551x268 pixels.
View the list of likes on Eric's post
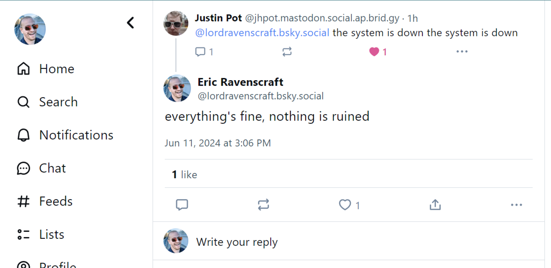[x=184, y=174]
